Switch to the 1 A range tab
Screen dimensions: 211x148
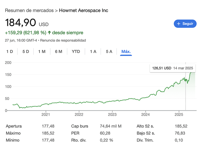[93, 51]
